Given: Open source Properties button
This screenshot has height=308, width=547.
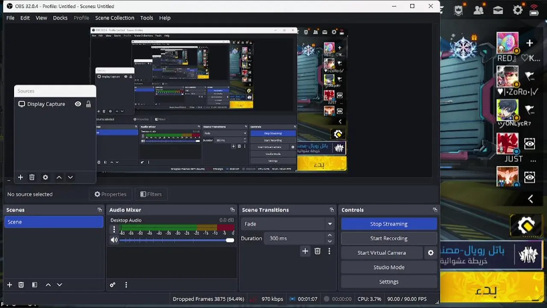Looking at the screenshot, I should coord(110,194).
